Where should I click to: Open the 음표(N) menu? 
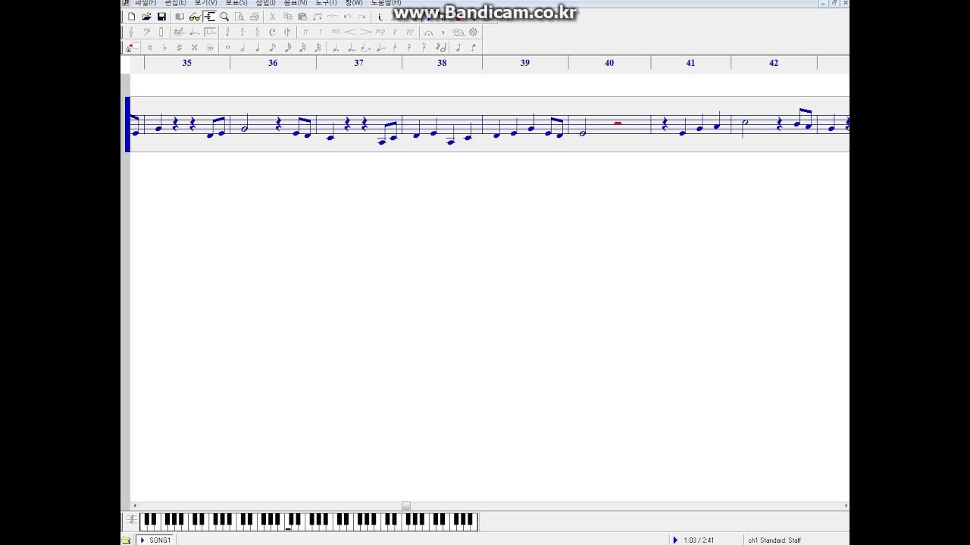295,3
